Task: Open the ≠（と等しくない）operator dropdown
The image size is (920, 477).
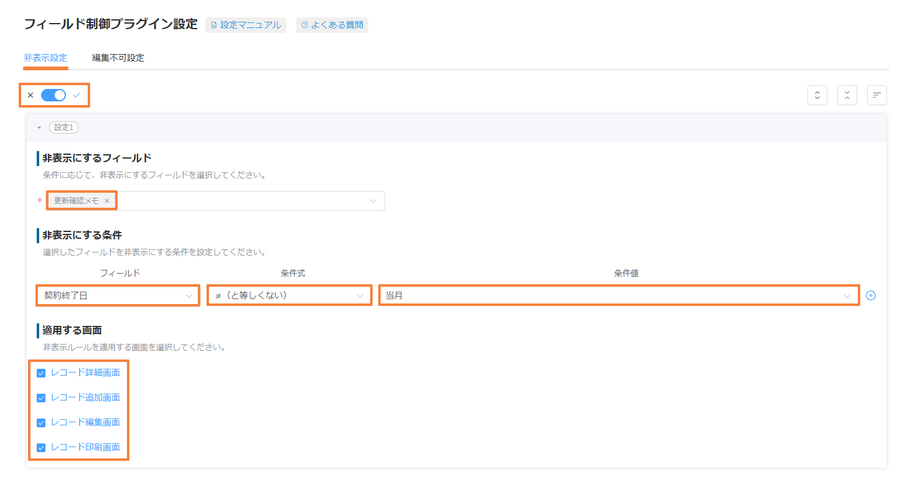Action: [289, 295]
